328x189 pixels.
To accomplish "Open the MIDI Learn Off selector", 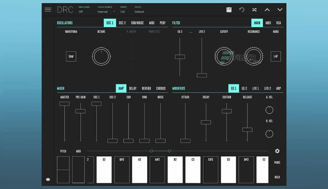I will [81, 12].
